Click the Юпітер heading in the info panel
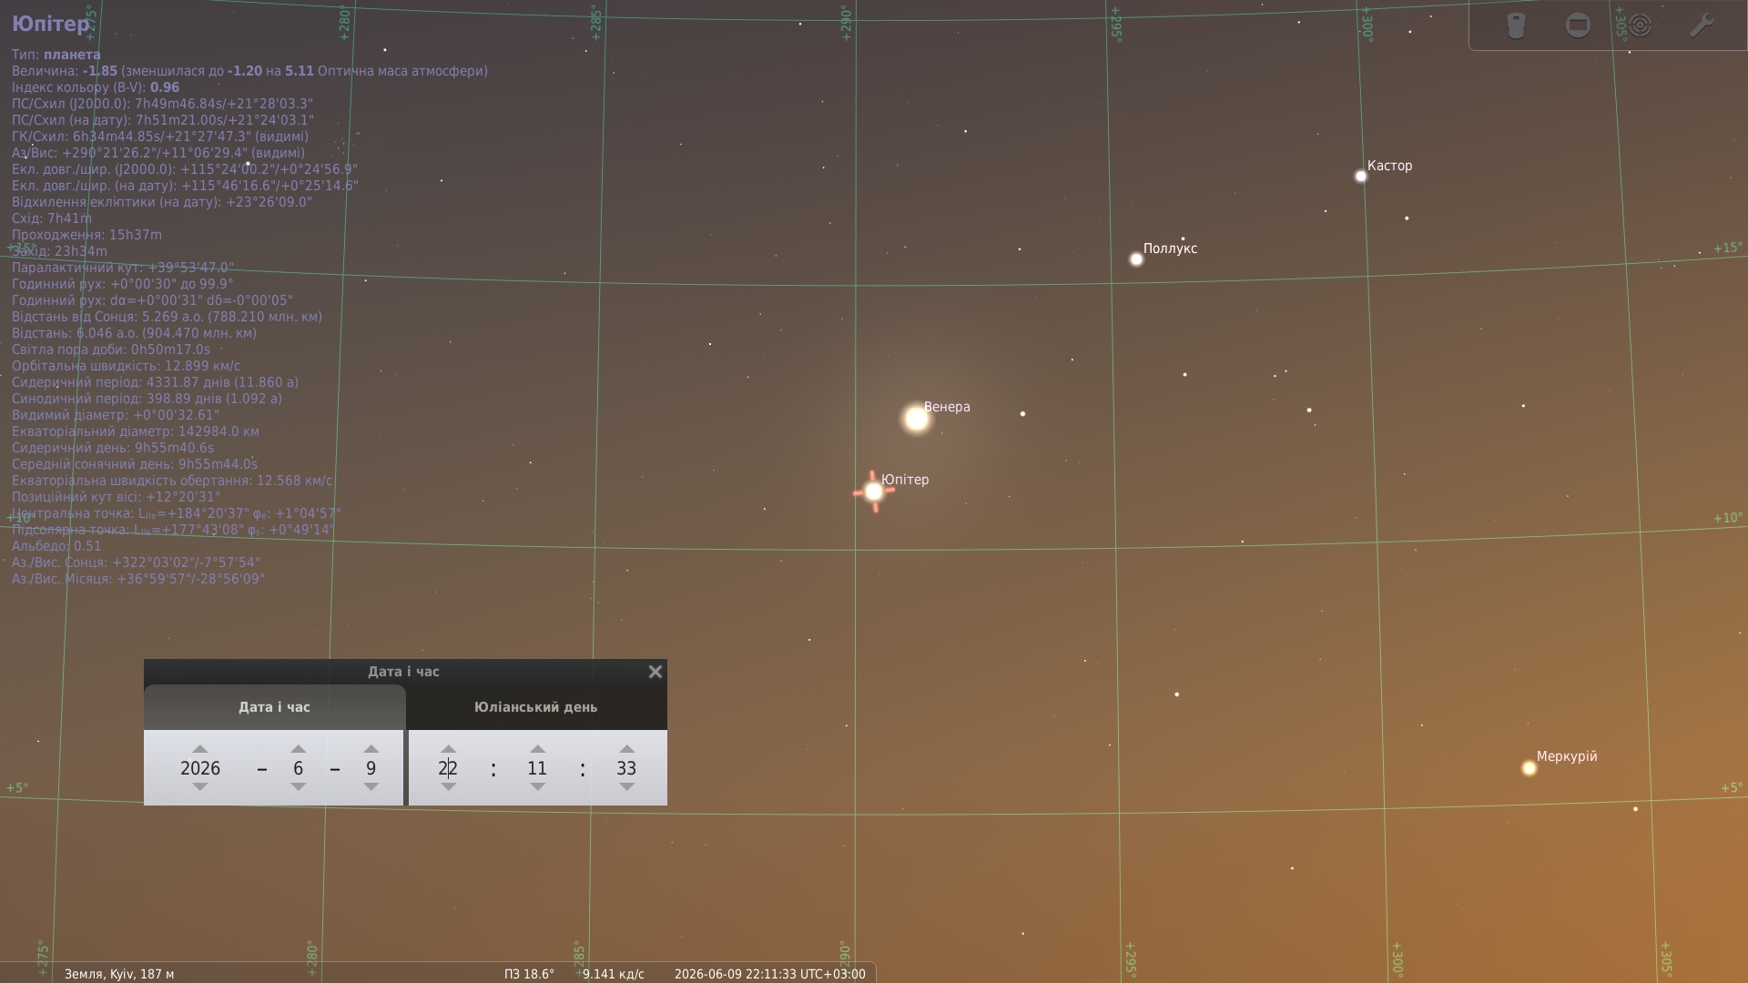 51,24
